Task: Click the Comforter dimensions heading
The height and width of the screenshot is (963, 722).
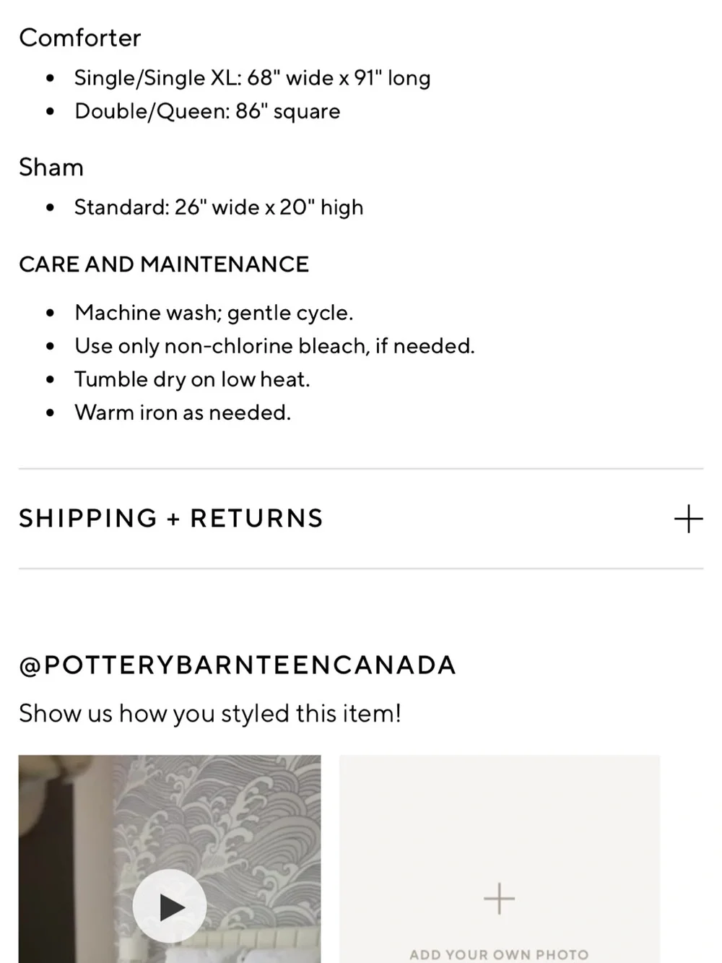Action: [x=80, y=38]
